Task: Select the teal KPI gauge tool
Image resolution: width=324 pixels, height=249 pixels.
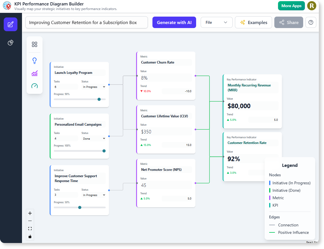Action: tap(35, 86)
